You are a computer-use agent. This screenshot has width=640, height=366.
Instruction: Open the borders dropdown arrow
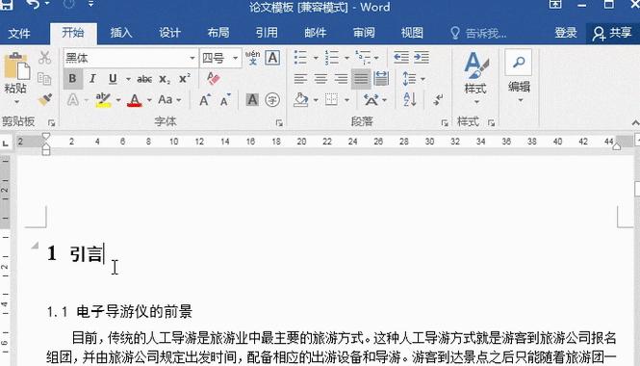coord(346,99)
